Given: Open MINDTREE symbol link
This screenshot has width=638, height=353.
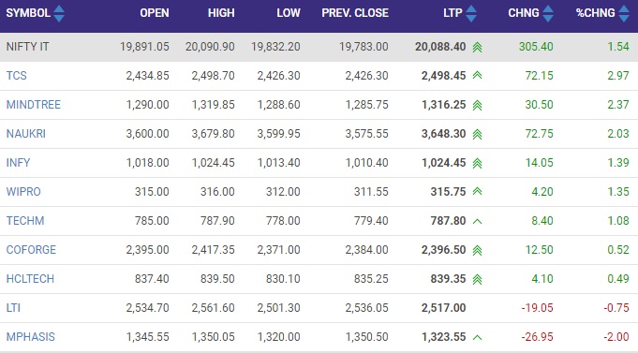Looking at the screenshot, I should click(x=34, y=105).
